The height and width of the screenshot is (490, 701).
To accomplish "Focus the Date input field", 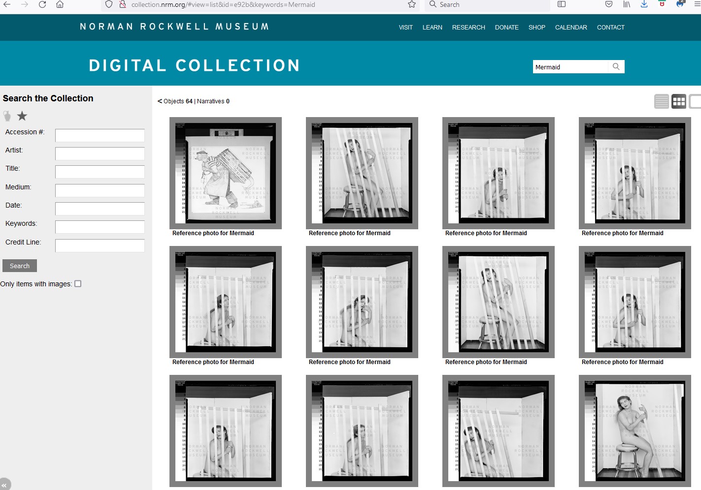I will coord(100,209).
